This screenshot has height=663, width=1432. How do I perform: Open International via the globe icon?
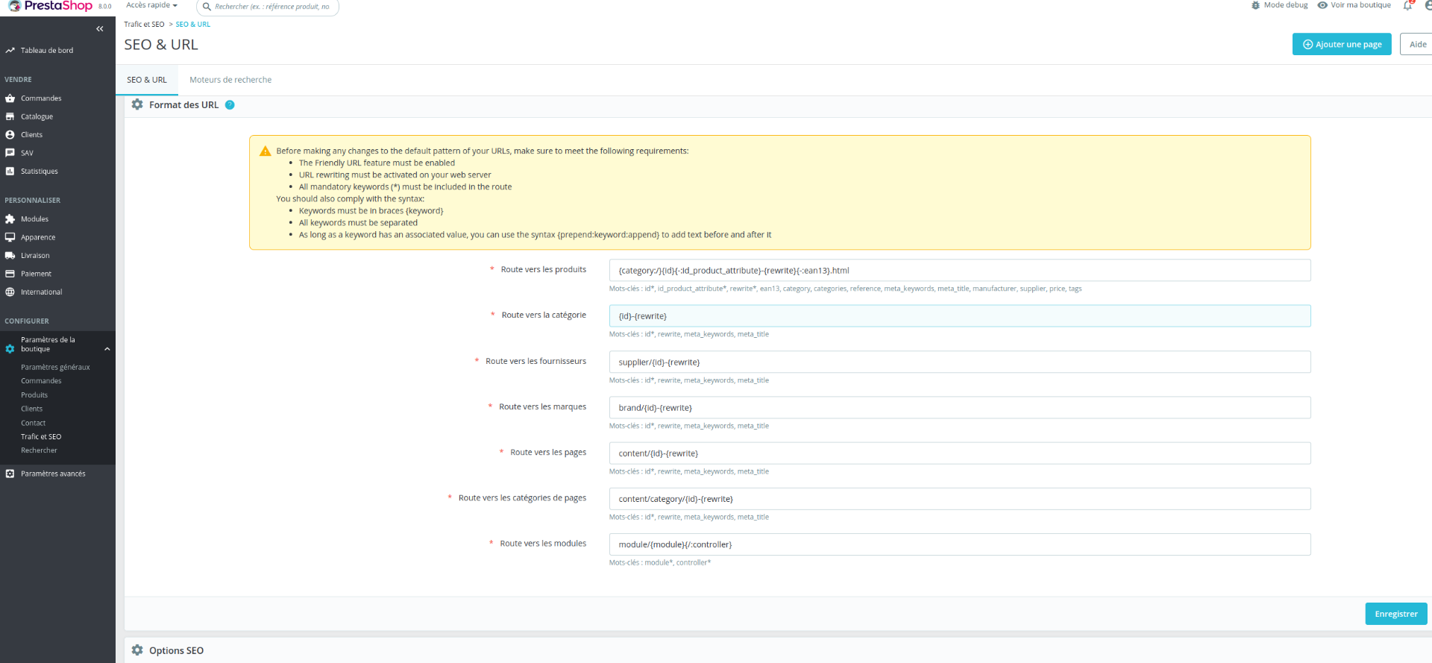(x=10, y=292)
